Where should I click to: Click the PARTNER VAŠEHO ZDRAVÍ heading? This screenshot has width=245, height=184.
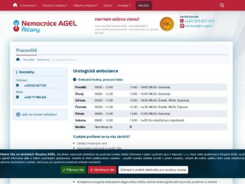[x=117, y=20]
